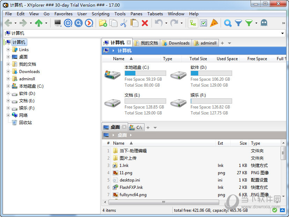Add a new tab in upper pane
Image resolution: width=289 pixels, height=217 pixels.
[x=222, y=43]
